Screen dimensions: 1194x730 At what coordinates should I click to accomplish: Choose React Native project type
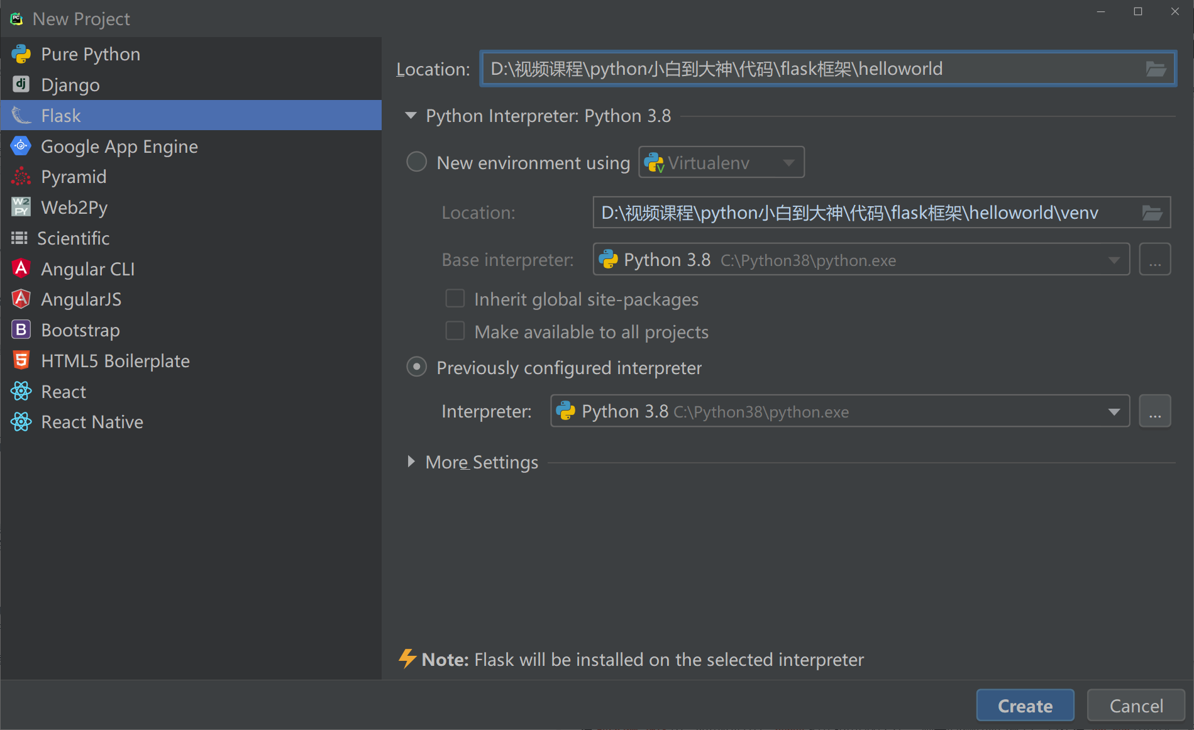[92, 422]
